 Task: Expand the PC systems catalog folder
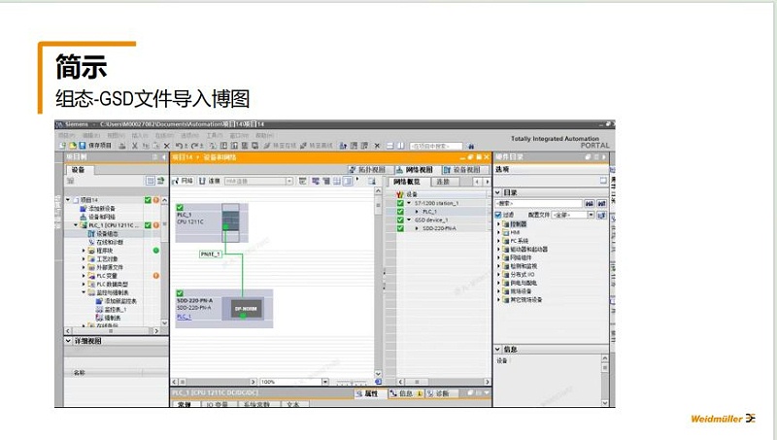498,241
